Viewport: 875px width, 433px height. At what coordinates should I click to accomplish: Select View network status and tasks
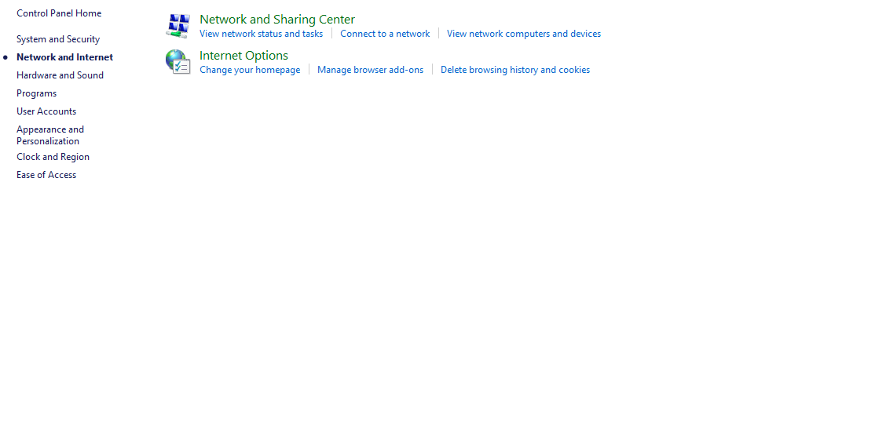point(261,34)
